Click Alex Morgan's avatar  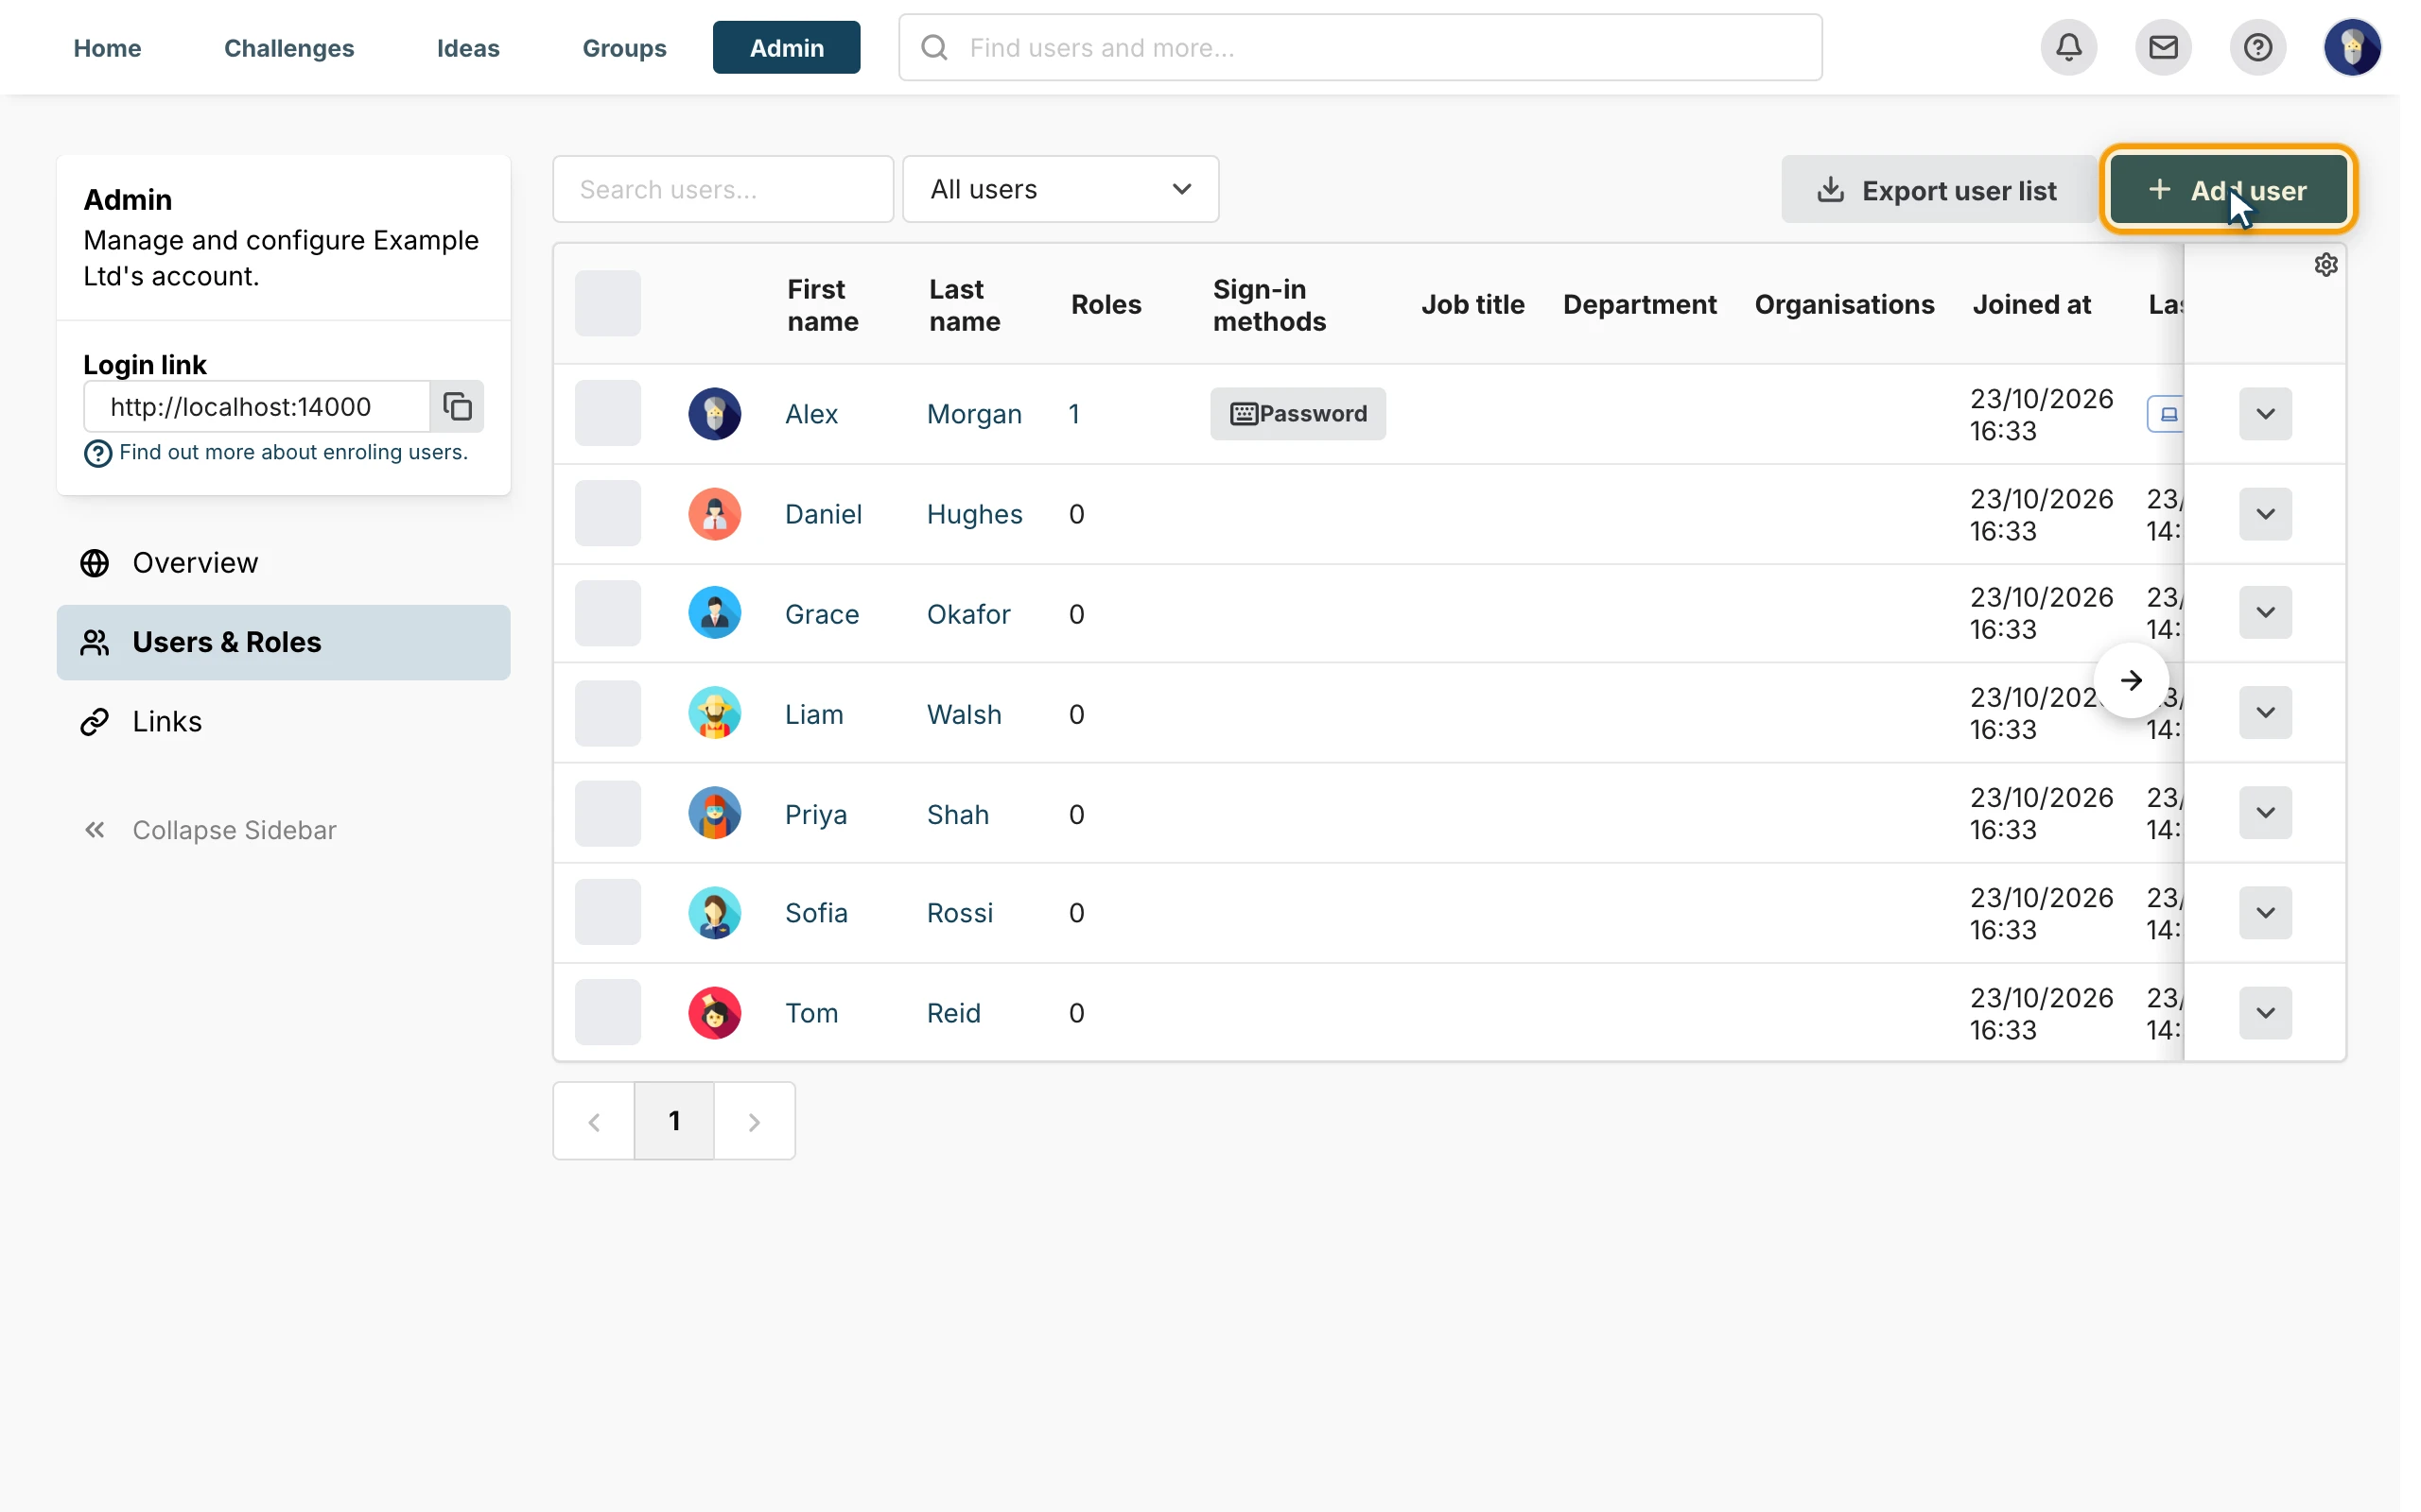(x=714, y=414)
